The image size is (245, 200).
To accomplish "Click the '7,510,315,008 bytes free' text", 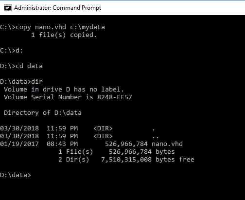I will (x=148, y=160).
